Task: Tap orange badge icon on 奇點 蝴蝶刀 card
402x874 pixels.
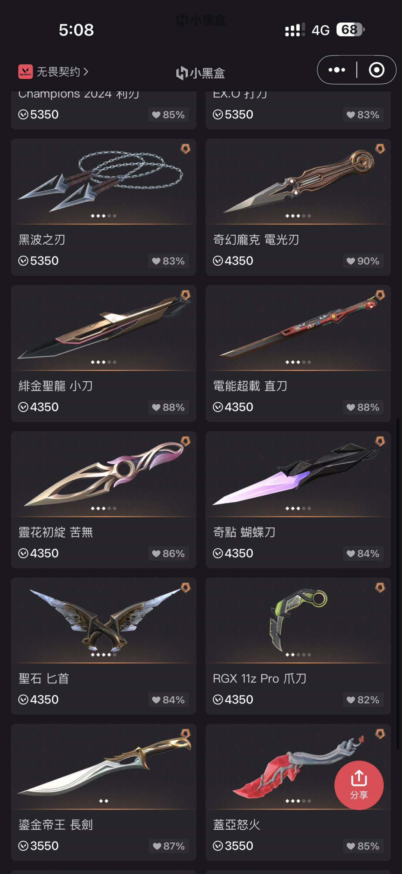Action: 380,441
